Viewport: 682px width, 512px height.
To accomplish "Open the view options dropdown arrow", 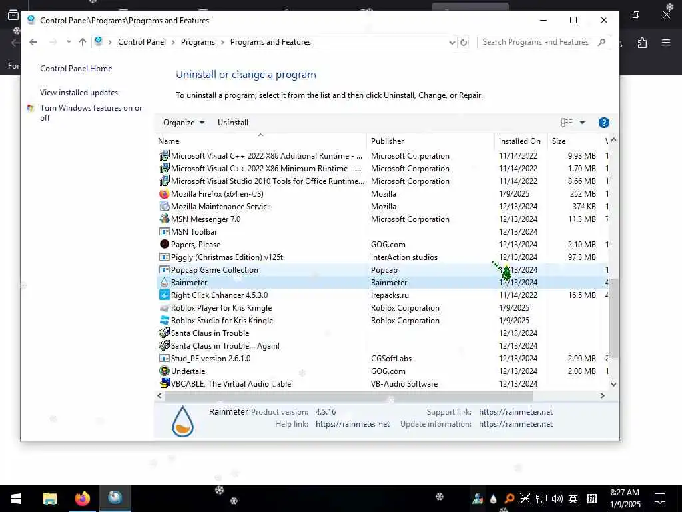I will [582, 123].
